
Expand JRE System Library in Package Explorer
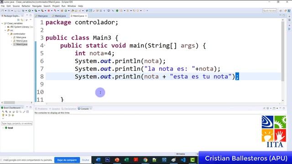point(5,27)
